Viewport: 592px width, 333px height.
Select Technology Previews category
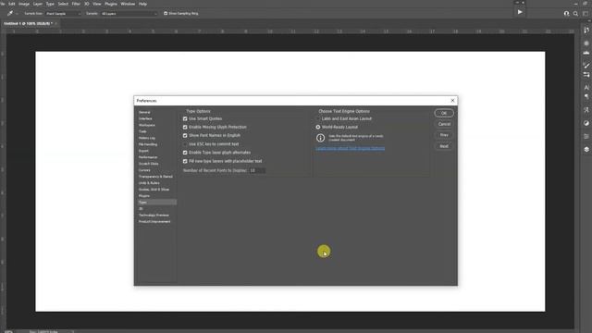pos(154,215)
